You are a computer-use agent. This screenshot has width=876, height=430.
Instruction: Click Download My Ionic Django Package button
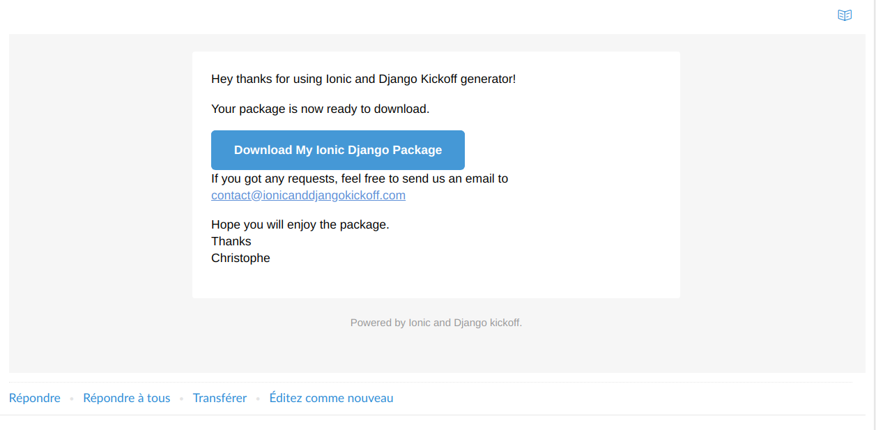coord(338,150)
